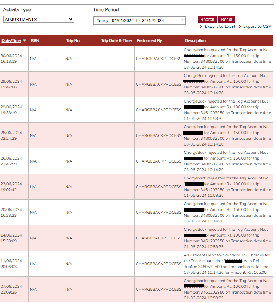This screenshot has height=303, width=276.
Task: Click the description in the 07/06/2024 row
Action: 227,289
